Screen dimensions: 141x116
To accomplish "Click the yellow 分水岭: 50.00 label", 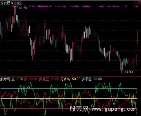I will click(70, 79).
